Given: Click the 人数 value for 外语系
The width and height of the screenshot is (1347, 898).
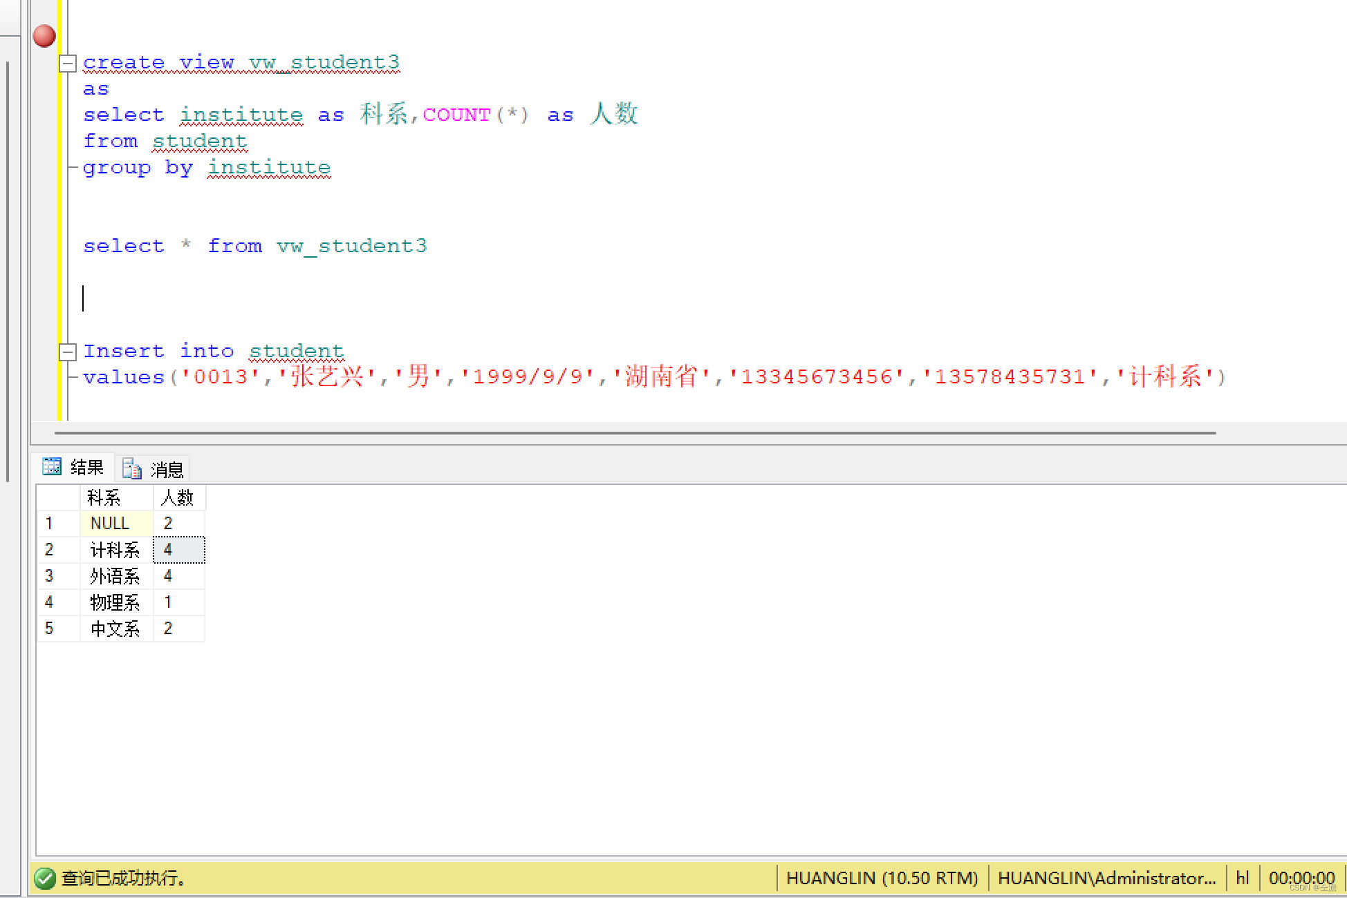Looking at the screenshot, I should coord(178,576).
